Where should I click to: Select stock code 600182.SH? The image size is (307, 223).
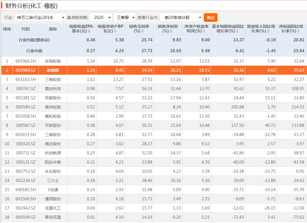(26, 190)
